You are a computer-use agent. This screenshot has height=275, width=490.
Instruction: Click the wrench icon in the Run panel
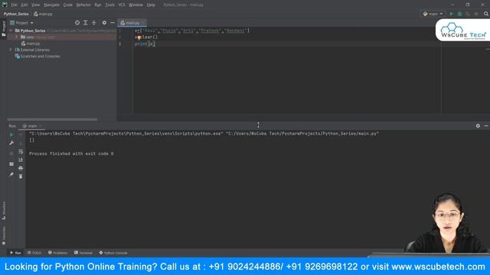11,143
